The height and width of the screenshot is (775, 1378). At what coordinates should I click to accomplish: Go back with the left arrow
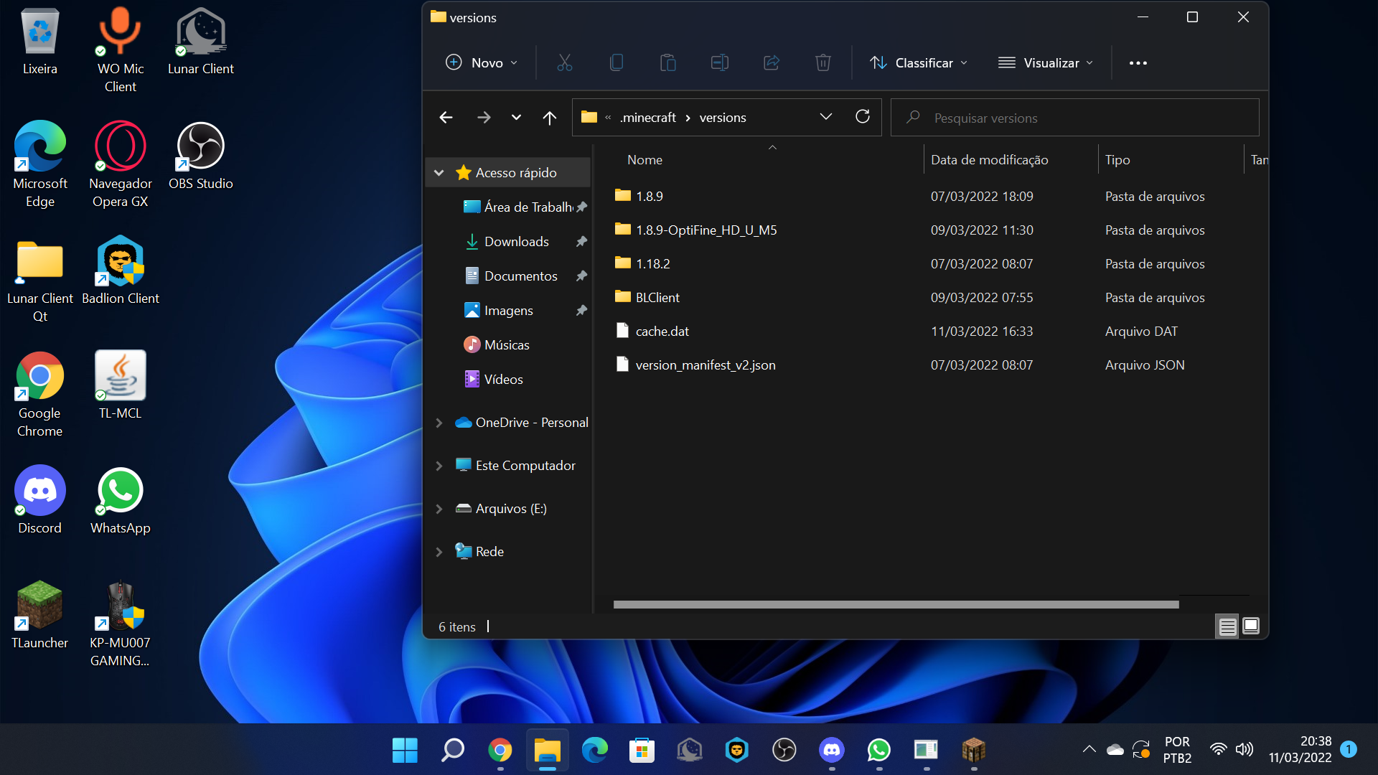(x=446, y=118)
